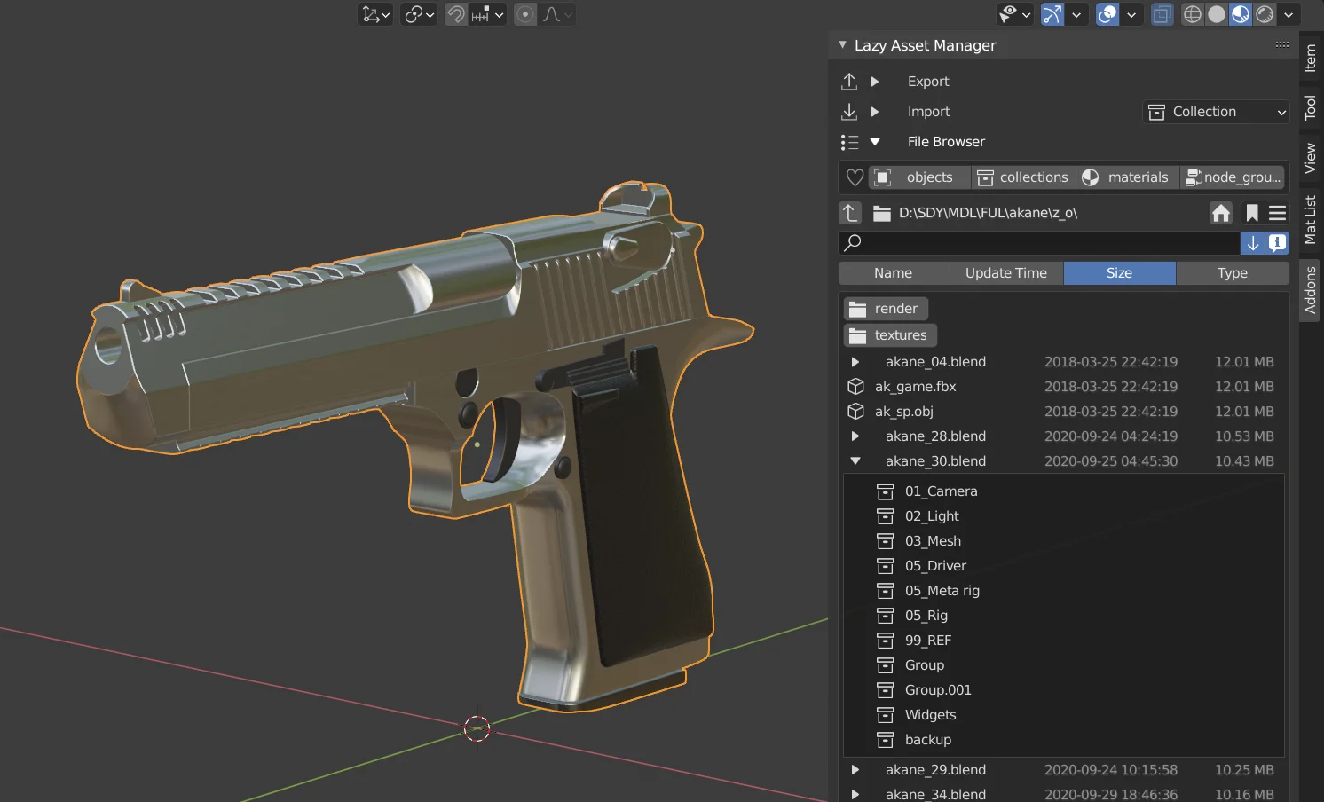Select the collections filter tab
The width and height of the screenshot is (1324, 802).
(1022, 177)
